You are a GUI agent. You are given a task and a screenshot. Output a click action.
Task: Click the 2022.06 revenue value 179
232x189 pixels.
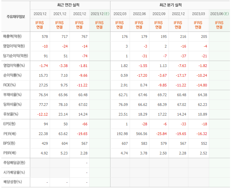[x=144, y=37]
